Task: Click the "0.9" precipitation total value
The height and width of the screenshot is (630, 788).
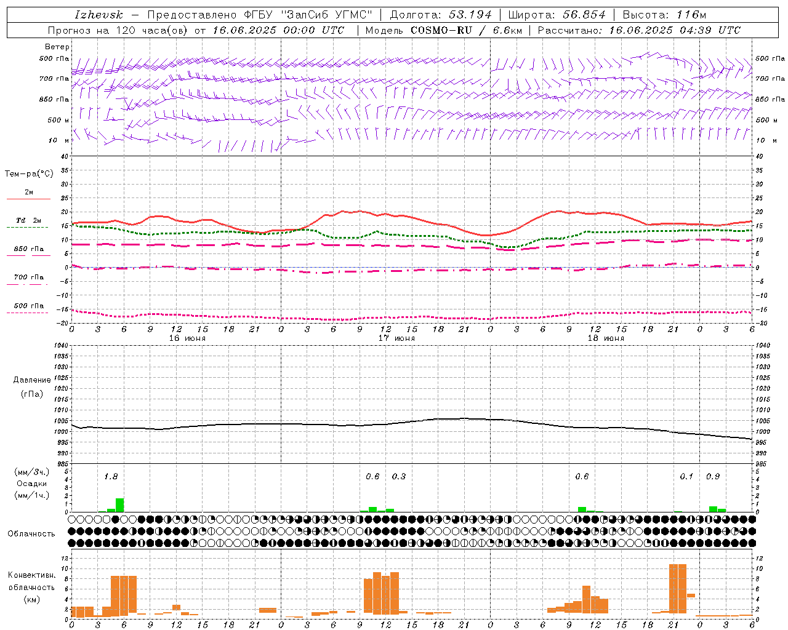Action: pos(713,477)
